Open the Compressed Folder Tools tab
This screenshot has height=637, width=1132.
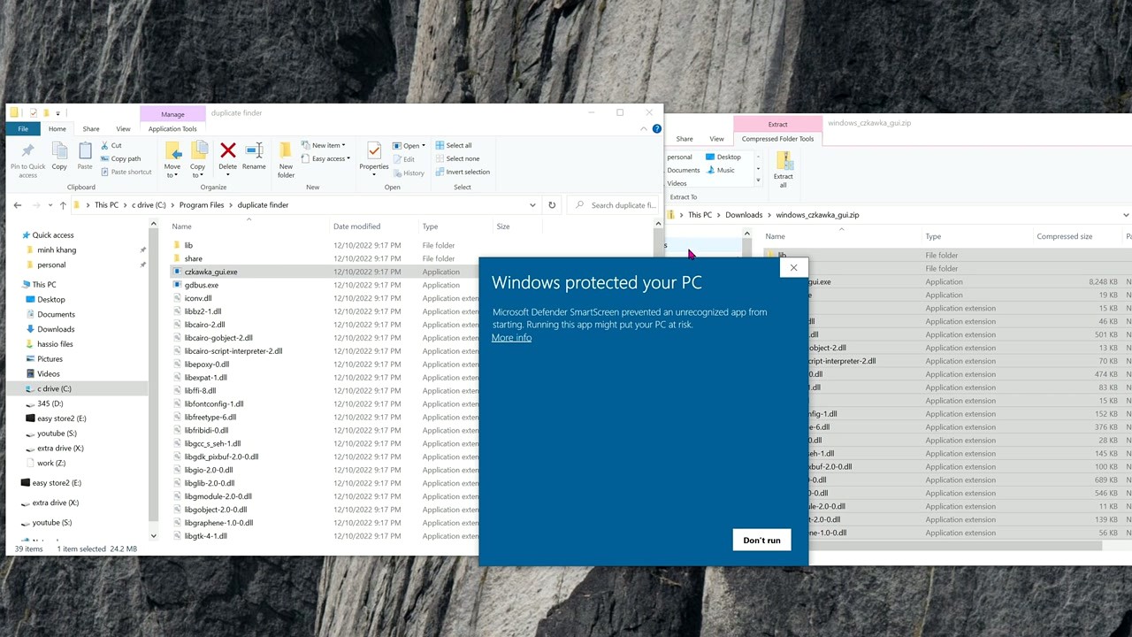777,138
